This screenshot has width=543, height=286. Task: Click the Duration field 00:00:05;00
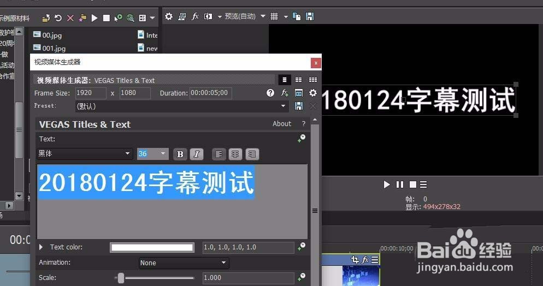[211, 93]
